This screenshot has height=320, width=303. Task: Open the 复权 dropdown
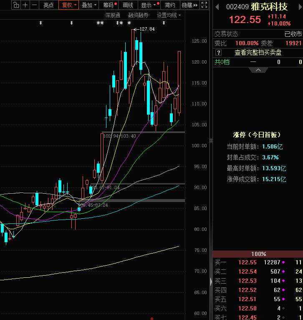click(x=68, y=5)
